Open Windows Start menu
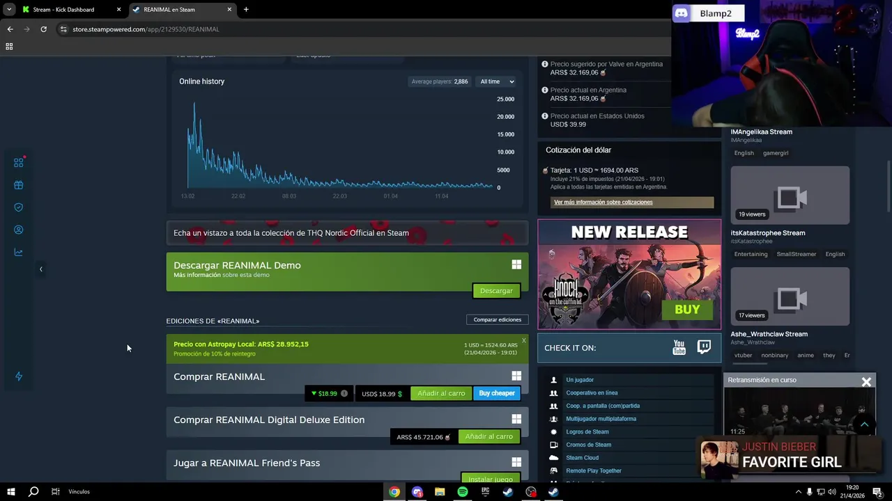The image size is (892, 501). [x=10, y=492]
